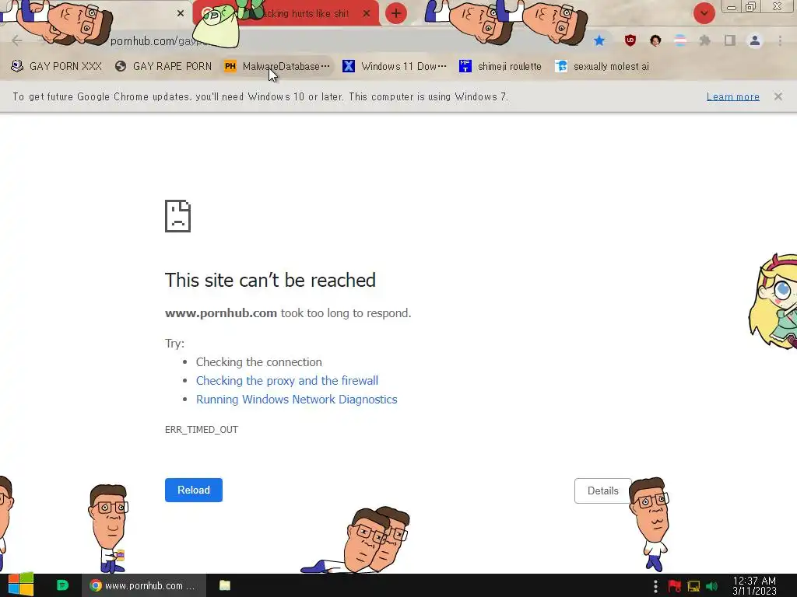Open the Windows 11 Dow… bookmark
The height and width of the screenshot is (597, 797).
pos(395,67)
